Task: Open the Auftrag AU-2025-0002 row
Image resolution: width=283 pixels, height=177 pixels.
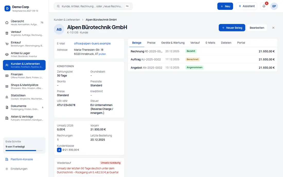Action: click(x=202, y=59)
